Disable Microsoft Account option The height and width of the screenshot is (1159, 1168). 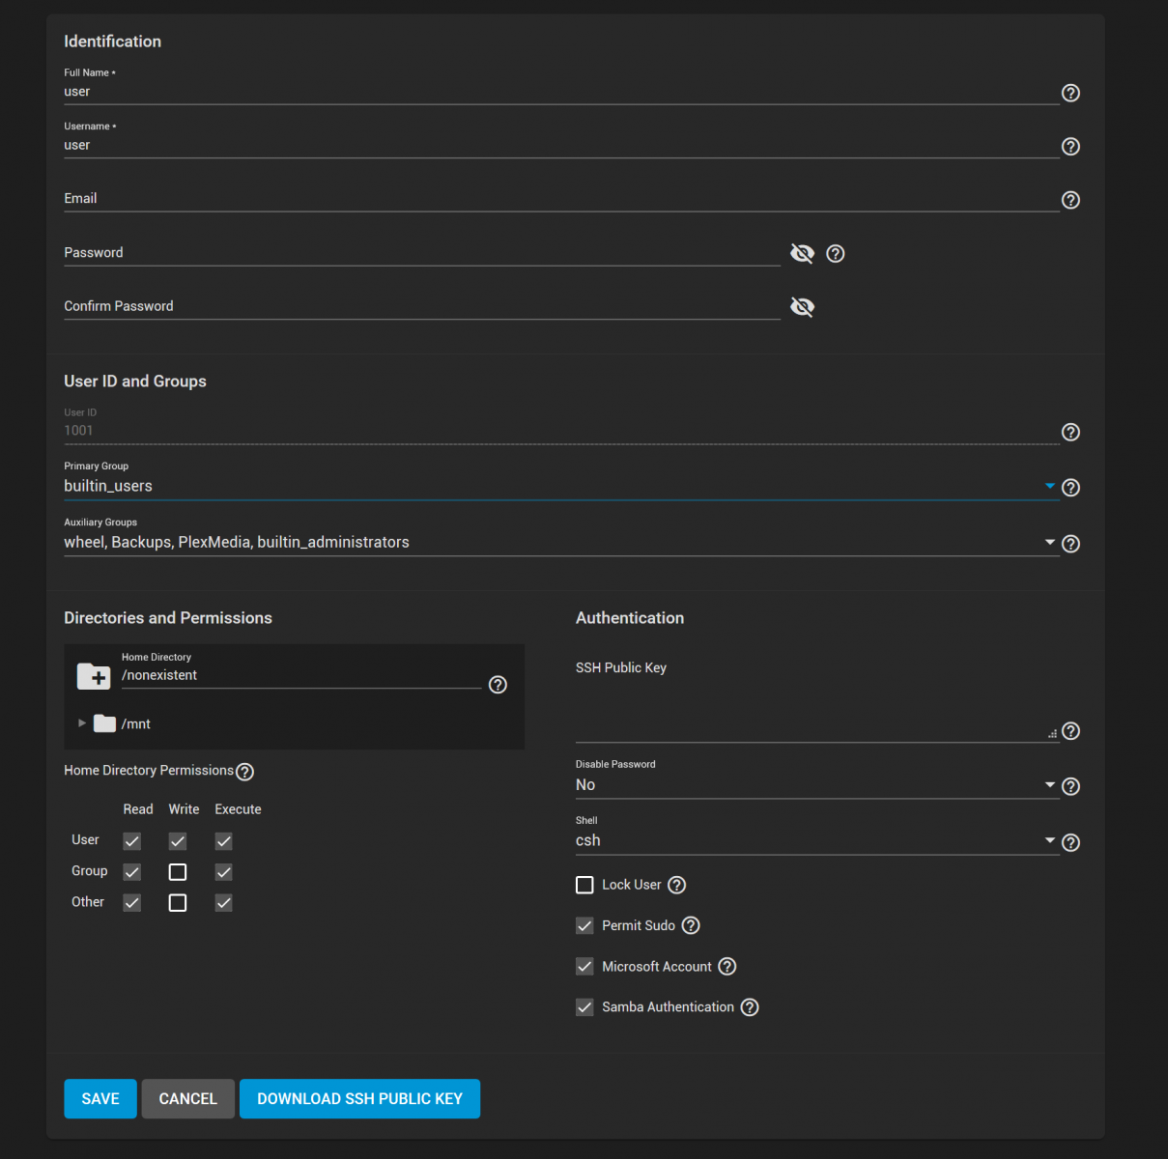[584, 966]
